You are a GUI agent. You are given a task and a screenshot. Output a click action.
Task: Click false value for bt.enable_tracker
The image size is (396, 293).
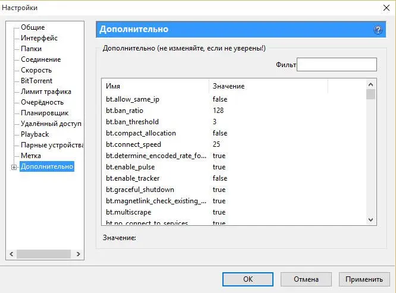tap(220, 178)
